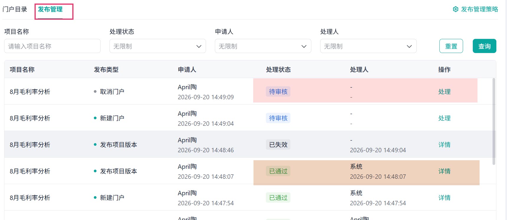Image resolution: width=507 pixels, height=220 pixels.
Task: Open 详情 for the 已失效 row
Action: tap(444, 145)
